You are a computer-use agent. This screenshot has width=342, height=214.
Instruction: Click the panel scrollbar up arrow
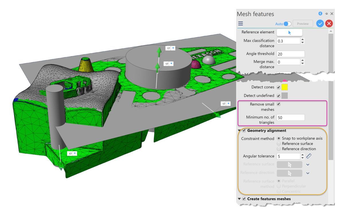[x=331, y=31]
